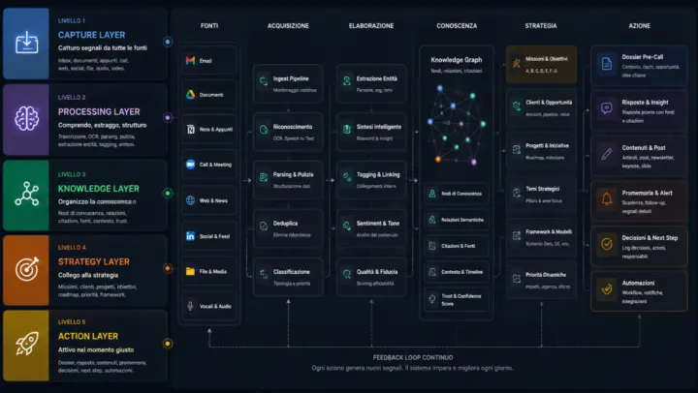Open the Deduplica card
This screenshot has width=698, height=393.
tap(288, 228)
